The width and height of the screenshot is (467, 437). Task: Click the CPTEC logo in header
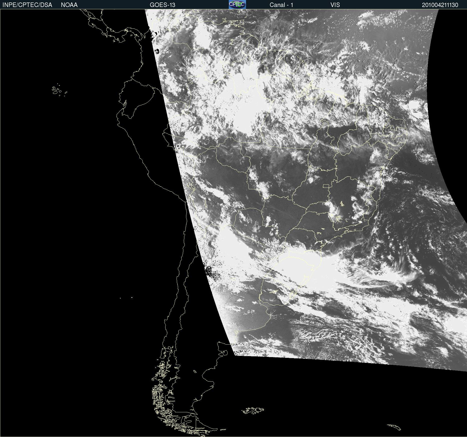tap(237, 4)
